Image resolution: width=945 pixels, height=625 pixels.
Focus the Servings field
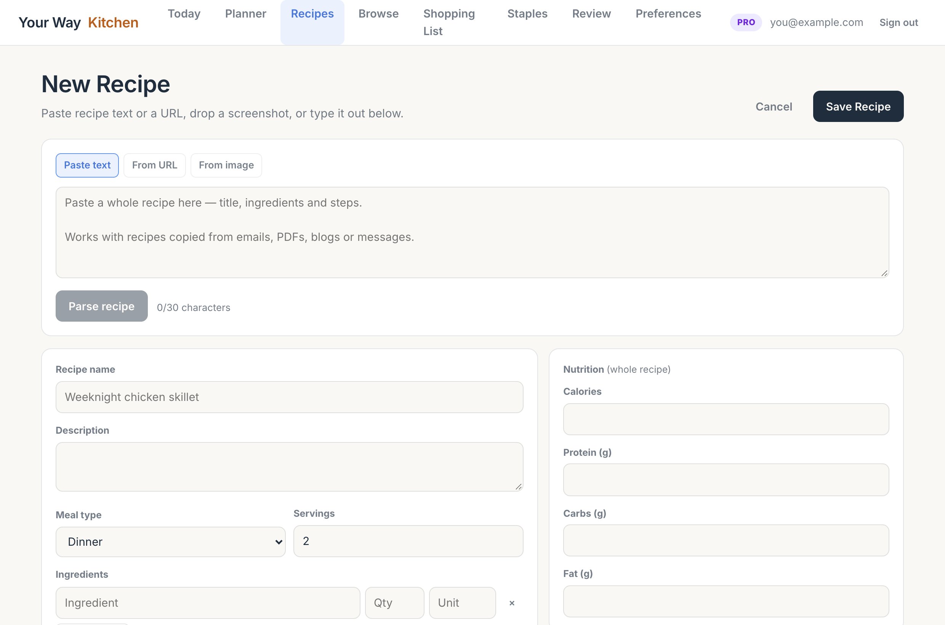tap(408, 541)
